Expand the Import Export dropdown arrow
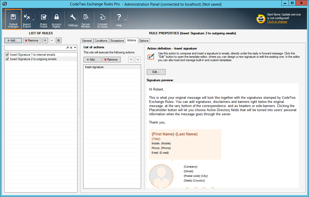Viewport: 309px width, 197px height. 33,20
